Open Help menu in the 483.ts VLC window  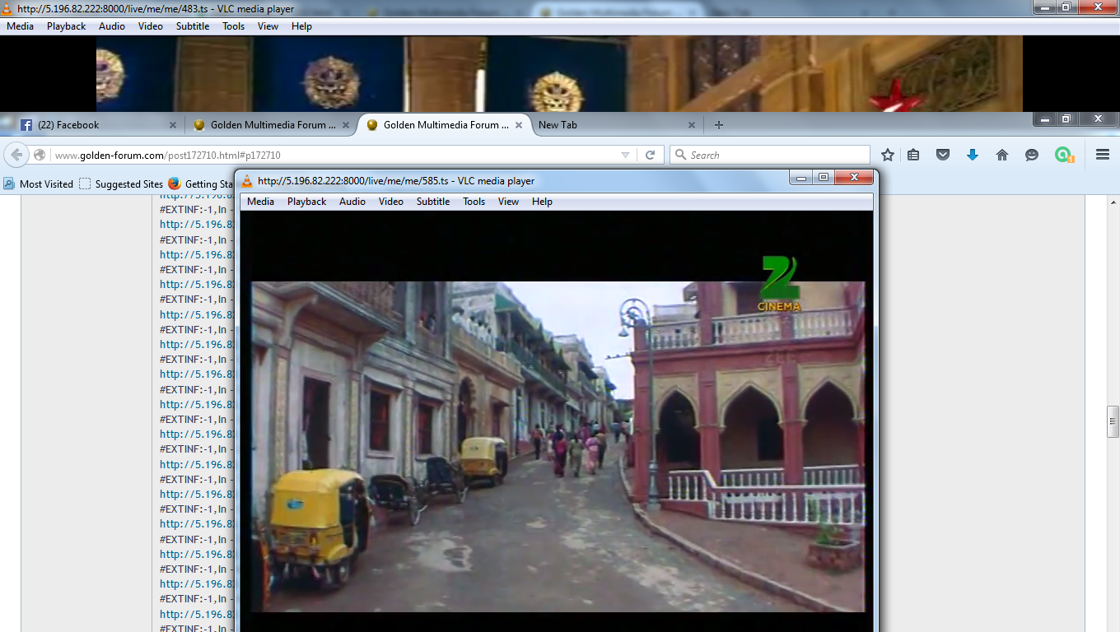pos(302,26)
